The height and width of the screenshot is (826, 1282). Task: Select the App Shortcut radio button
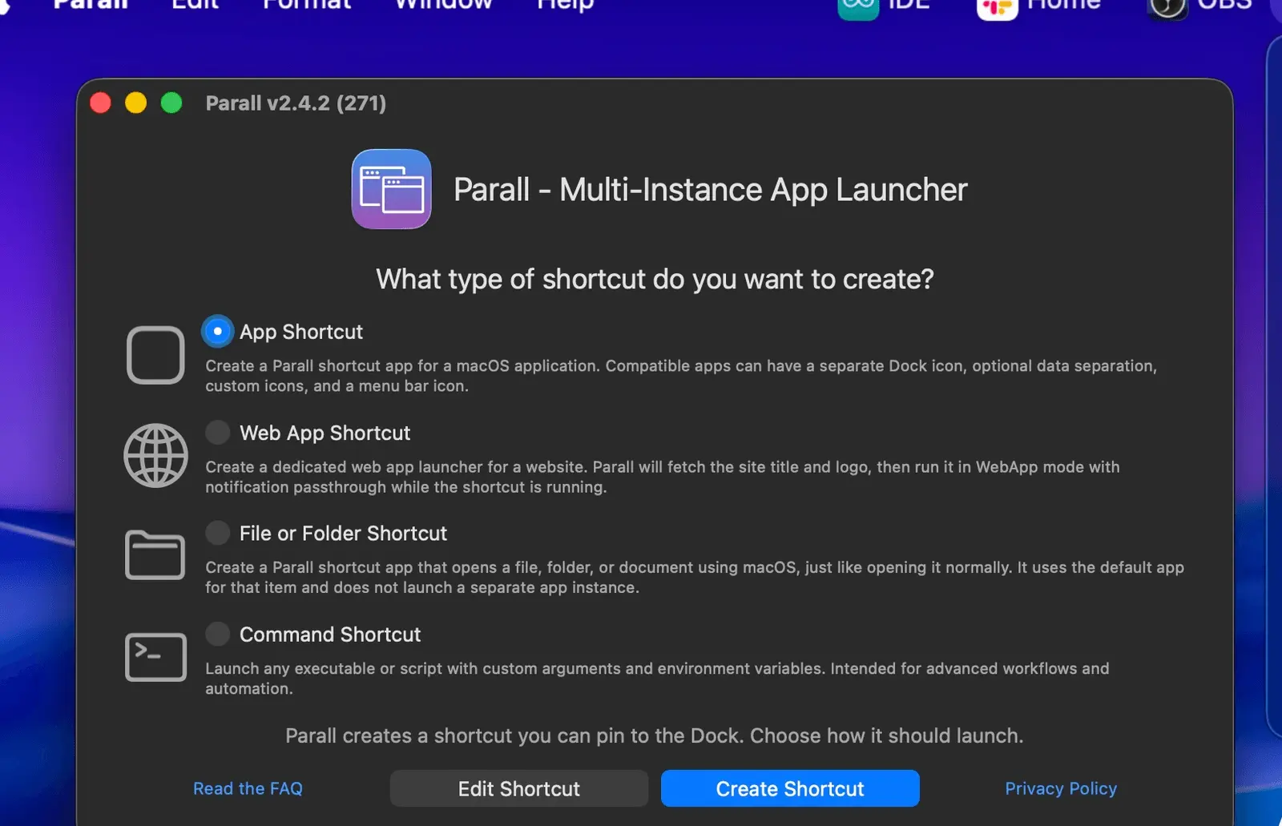click(217, 331)
